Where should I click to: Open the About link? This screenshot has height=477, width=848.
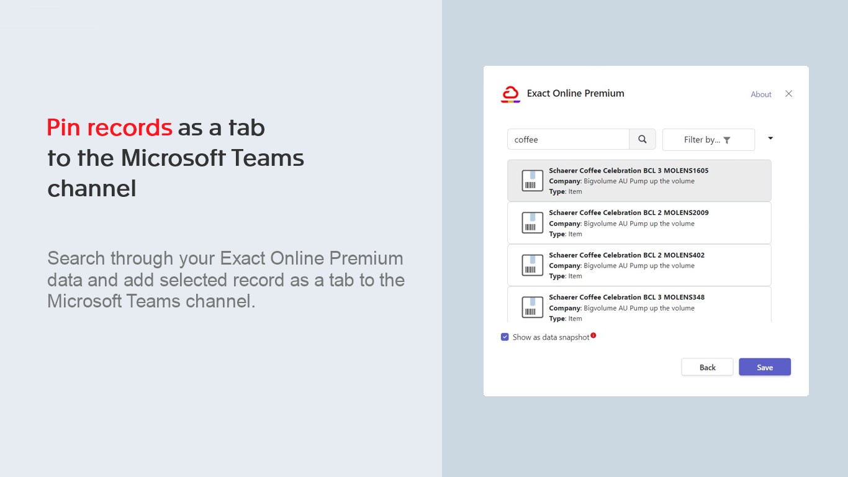pos(760,94)
